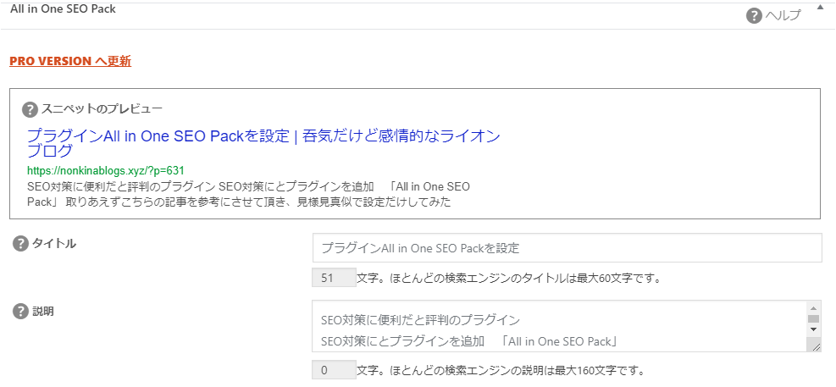Click the description textarea scroll up arrow

click(x=813, y=308)
